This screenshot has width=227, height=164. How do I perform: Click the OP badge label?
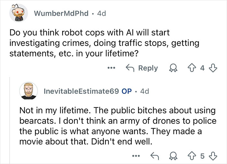pos(126,91)
